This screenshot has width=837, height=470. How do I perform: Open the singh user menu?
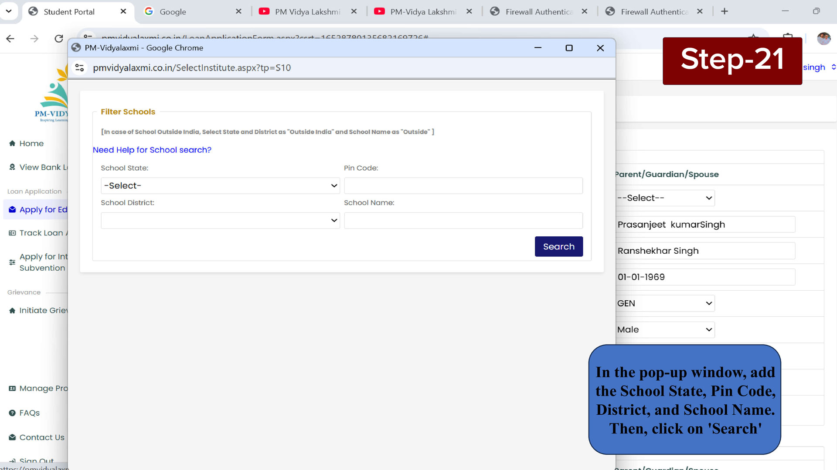click(820, 67)
